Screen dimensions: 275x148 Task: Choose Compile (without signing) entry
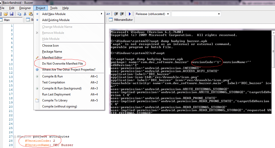pos(69,106)
